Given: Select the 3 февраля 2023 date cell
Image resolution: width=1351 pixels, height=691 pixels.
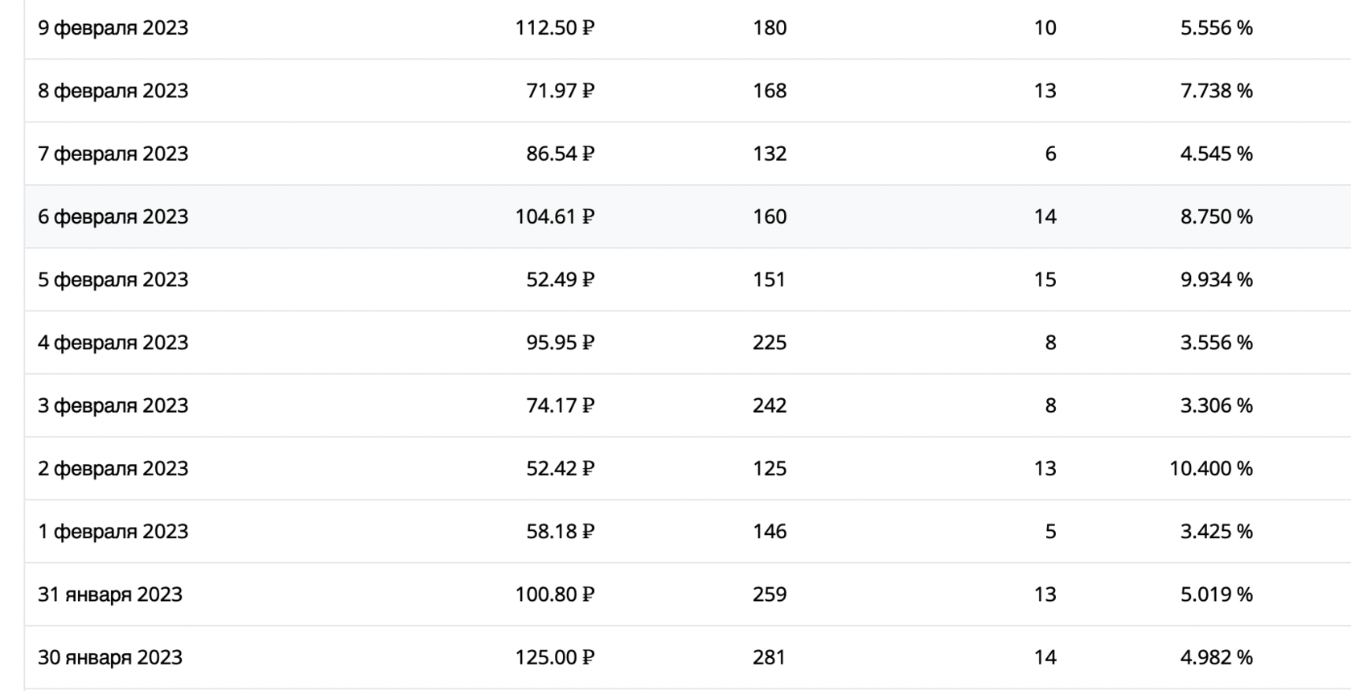Looking at the screenshot, I should point(113,405).
